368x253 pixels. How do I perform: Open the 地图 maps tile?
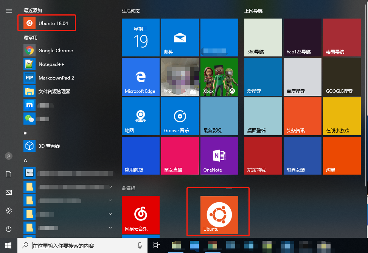[x=141, y=116]
